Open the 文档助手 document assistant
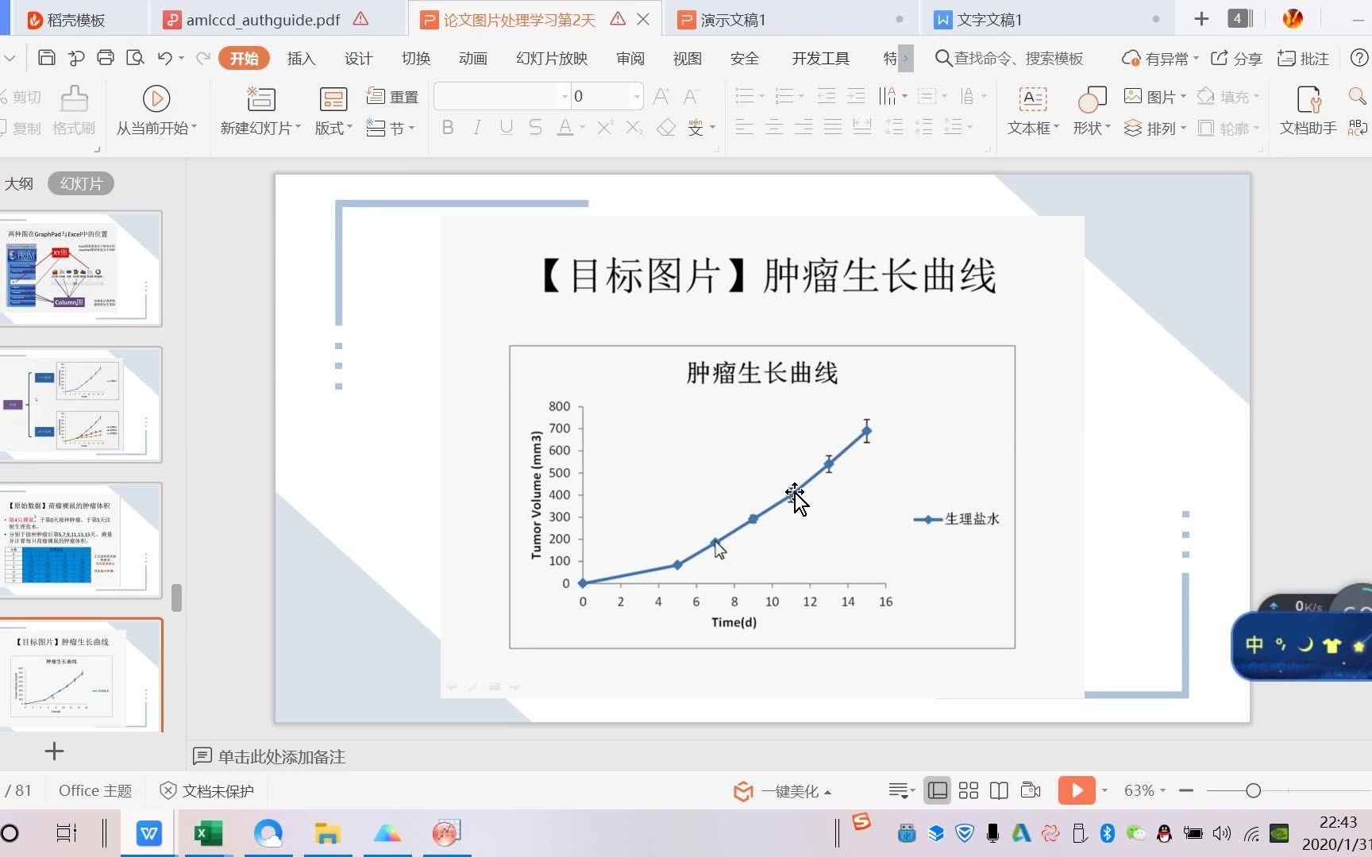Screen dimensions: 1372x857 click(1307, 111)
